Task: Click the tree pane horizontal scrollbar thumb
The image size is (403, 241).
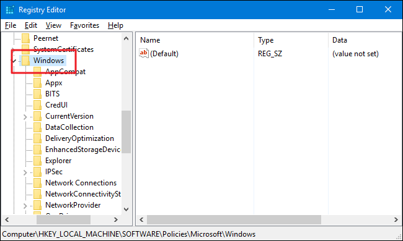Action: (63, 219)
